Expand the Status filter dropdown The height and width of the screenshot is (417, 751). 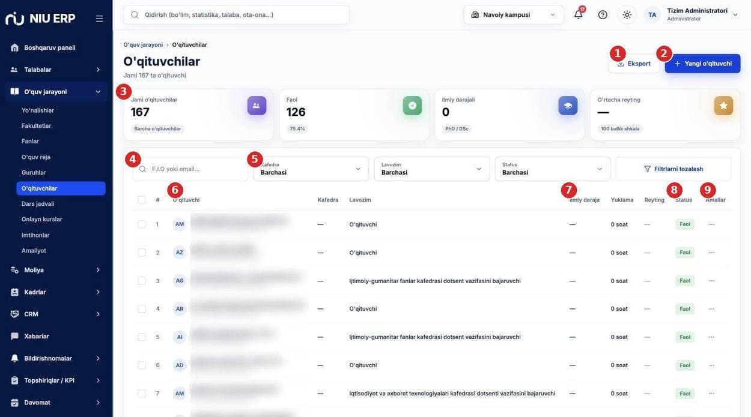point(553,169)
